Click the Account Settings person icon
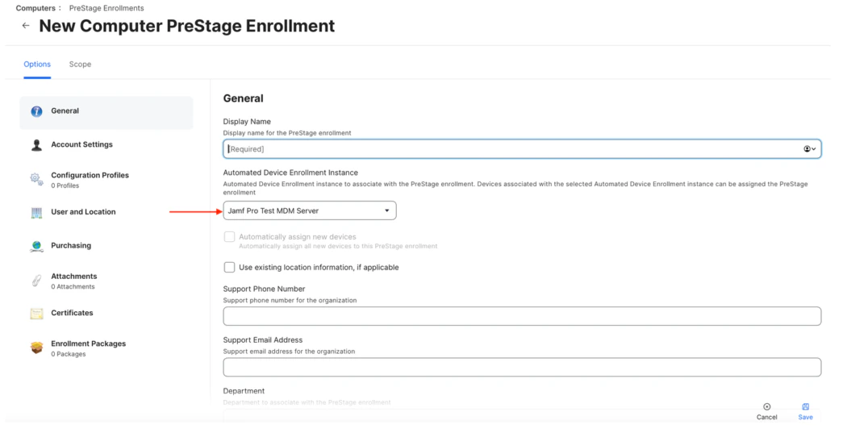 point(36,145)
